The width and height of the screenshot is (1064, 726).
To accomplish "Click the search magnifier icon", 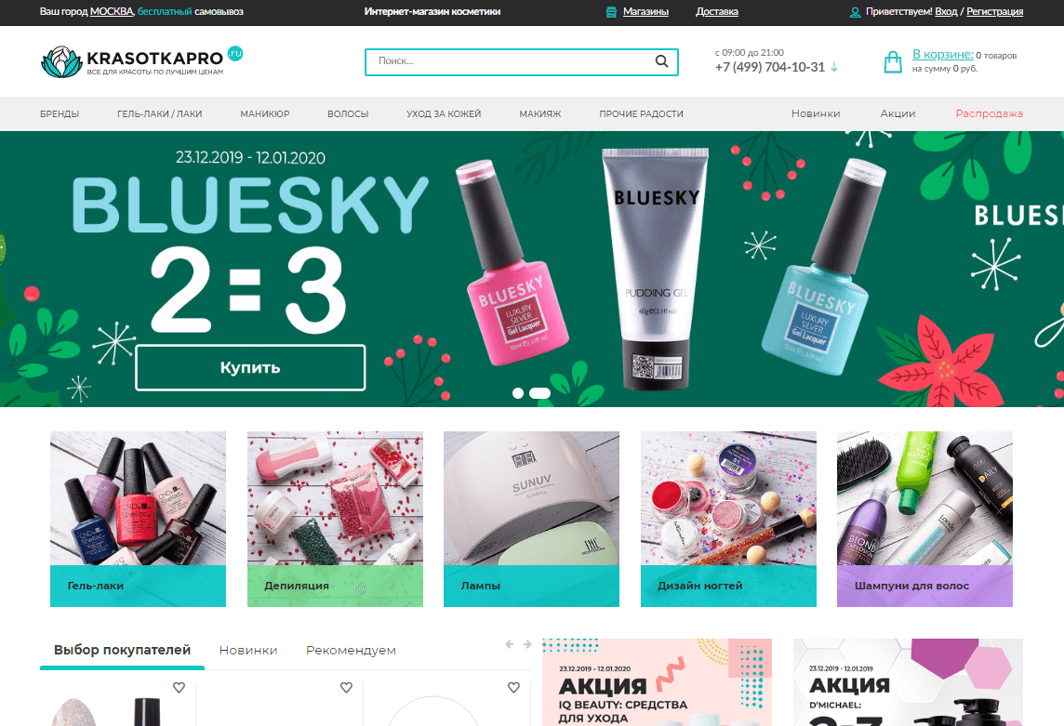I will [661, 61].
